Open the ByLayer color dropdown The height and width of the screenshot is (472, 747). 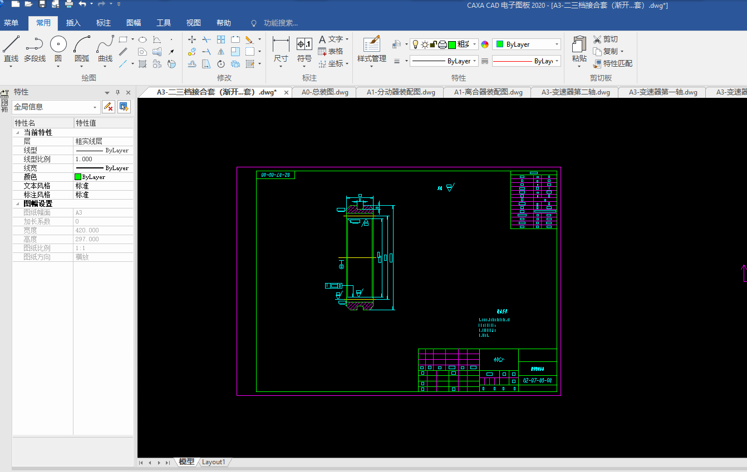point(557,44)
